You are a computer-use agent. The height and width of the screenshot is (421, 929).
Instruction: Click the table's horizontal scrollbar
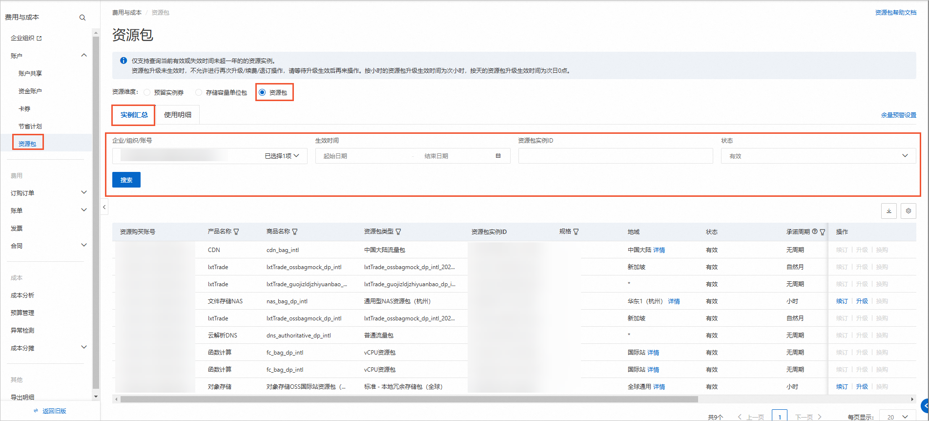(409, 399)
